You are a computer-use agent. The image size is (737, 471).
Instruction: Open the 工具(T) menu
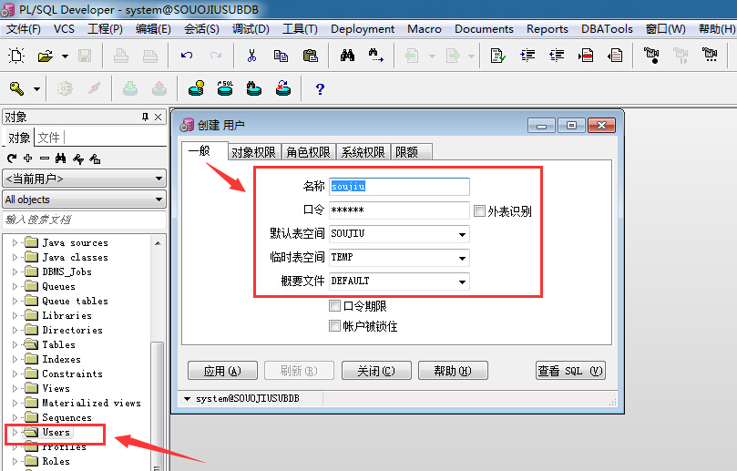[x=300, y=29]
